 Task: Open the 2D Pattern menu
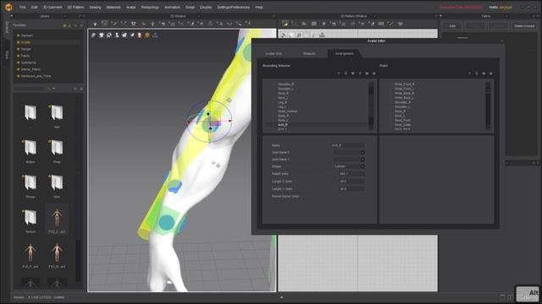pyautogui.click(x=75, y=8)
